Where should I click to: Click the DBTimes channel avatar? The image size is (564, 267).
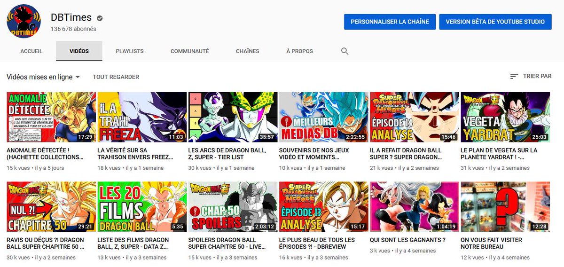[x=23, y=21]
